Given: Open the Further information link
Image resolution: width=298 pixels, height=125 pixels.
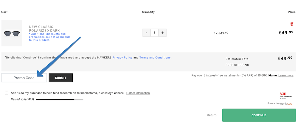Looking at the screenshot, I should pos(138,93).
